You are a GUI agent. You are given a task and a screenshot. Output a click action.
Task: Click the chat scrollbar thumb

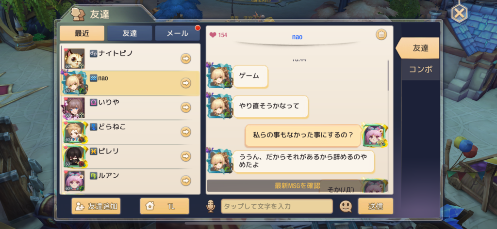coord(388,75)
